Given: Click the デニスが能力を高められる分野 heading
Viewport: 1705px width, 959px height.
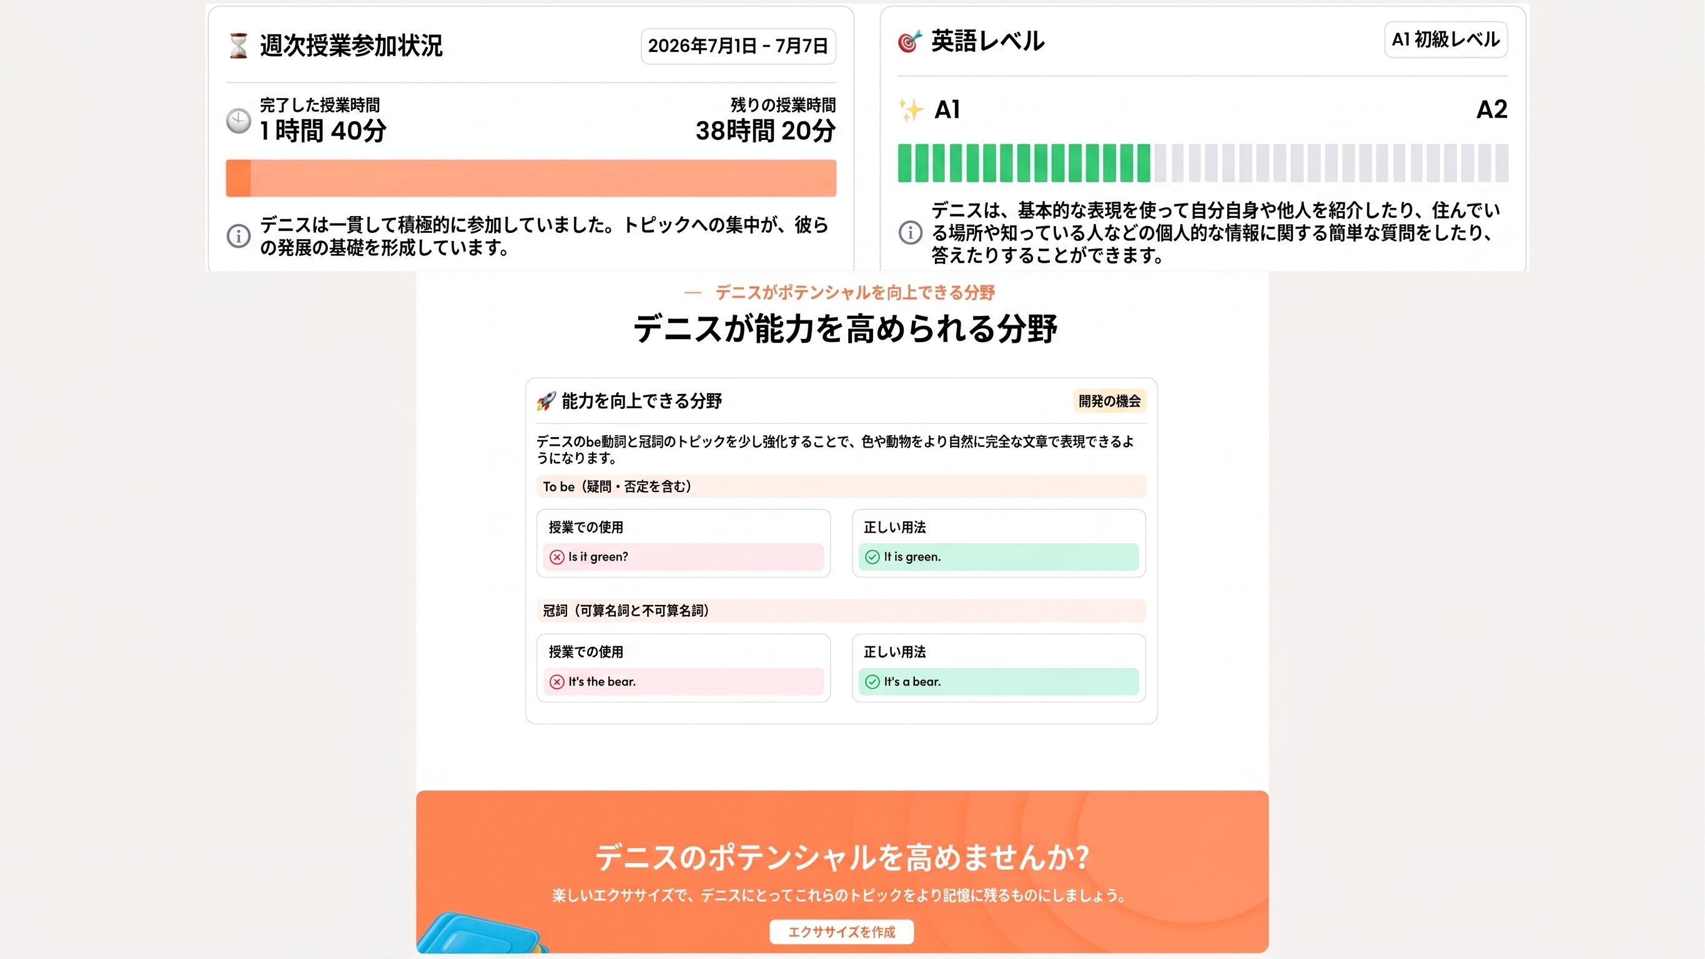Looking at the screenshot, I should tap(845, 328).
